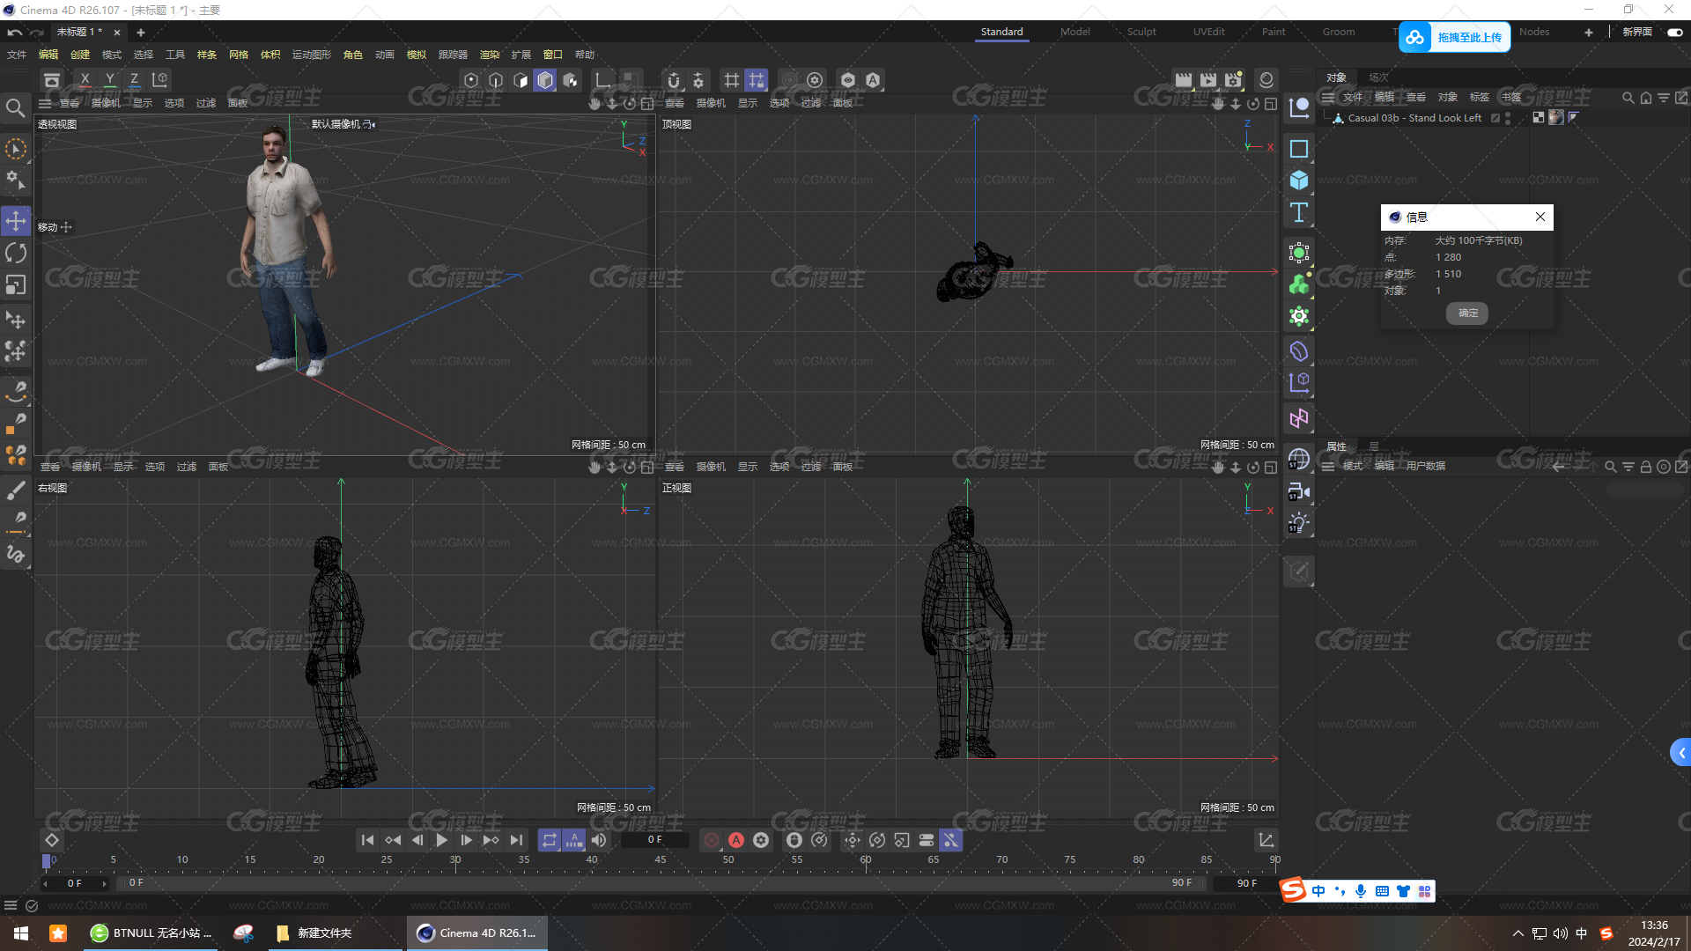Image resolution: width=1691 pixels, height=951 pixels.
Task: Render to Picture Viewer clapperboard icon
Action: point(1208,80)
